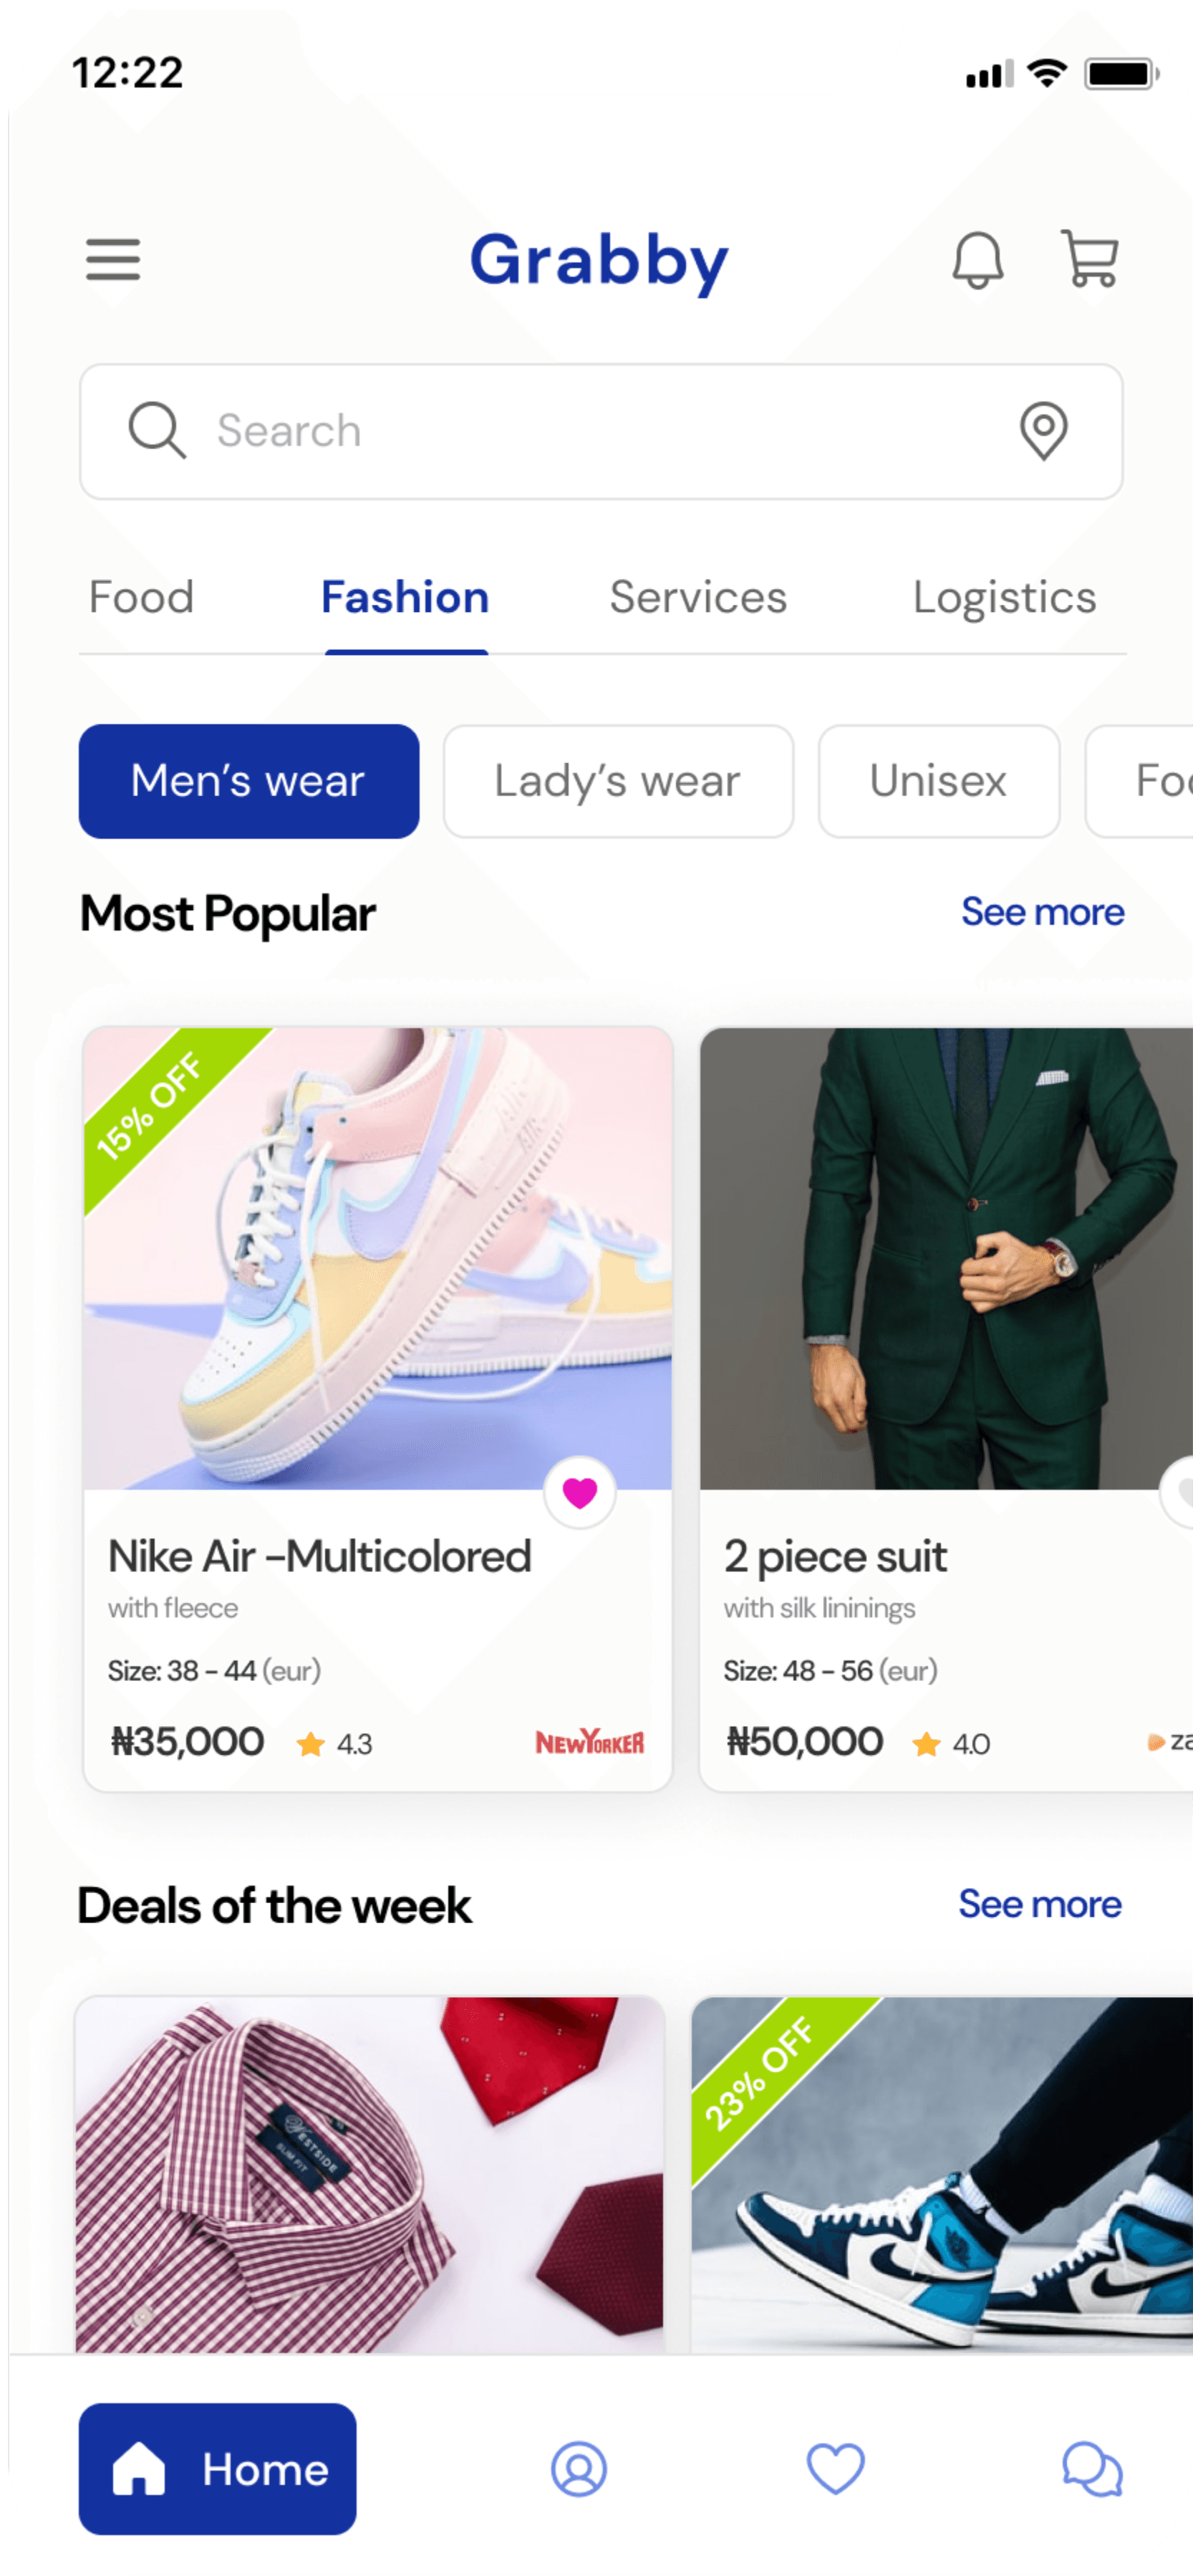The width and height of the screenshot is (1193, 2576).
Task: Select the Lady's wear filter chip
Action: 619,781
